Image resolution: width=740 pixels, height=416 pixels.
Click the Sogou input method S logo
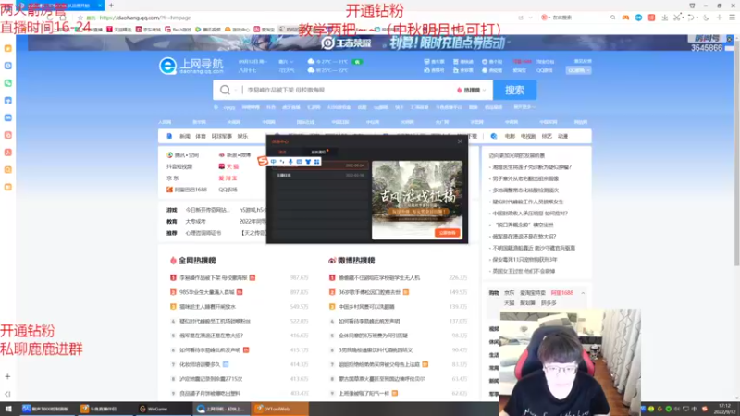[263, 161]
